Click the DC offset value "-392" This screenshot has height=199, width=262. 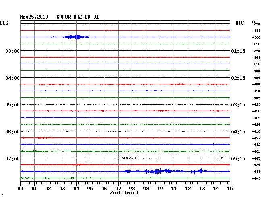tap(256, 44)
